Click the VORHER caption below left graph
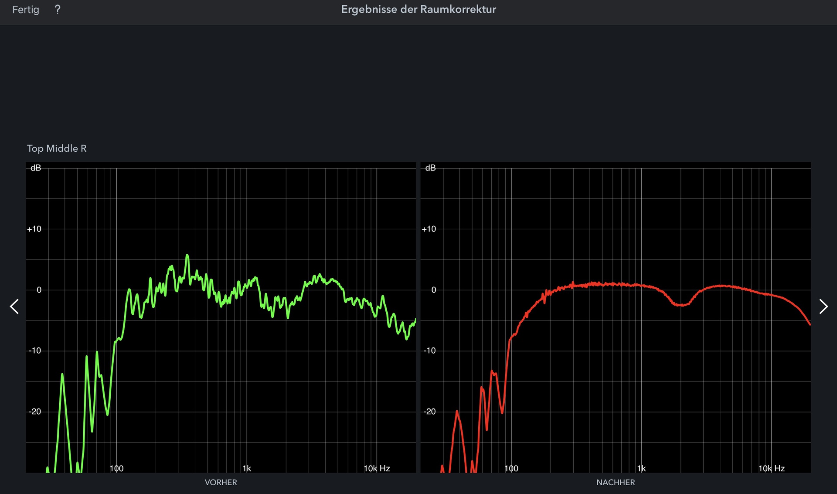 click(x=221, y=482)
